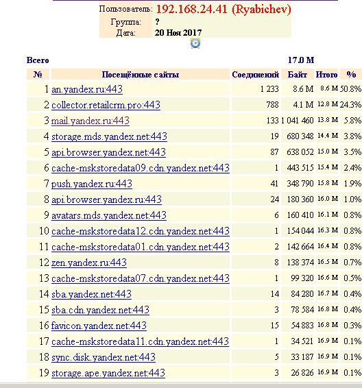Open api.browser.yandex.net:443 link

108,152
